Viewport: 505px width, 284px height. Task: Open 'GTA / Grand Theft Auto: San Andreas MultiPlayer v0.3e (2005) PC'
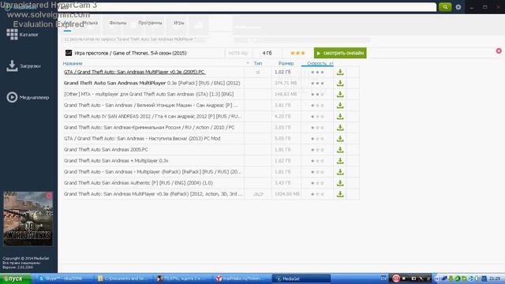[135, 72]
